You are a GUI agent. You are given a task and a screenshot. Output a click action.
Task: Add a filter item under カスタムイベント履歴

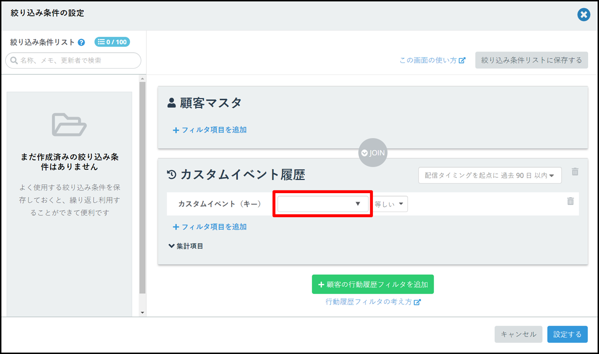(x=210, y=227)
